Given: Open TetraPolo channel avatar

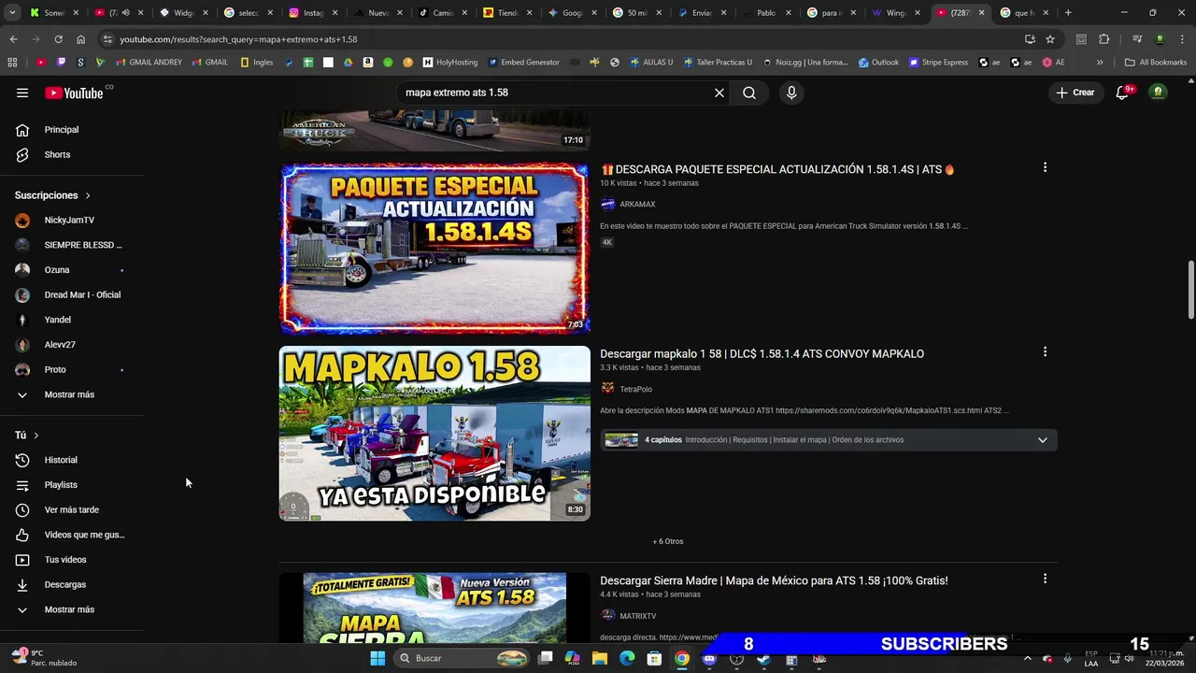Looking at the screenshot, I should (x=608, y=389).
